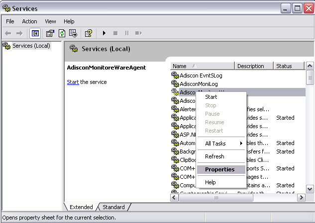Screen dimensions: 315x223
Task: Close the Services window
Action: coord(309,8)
